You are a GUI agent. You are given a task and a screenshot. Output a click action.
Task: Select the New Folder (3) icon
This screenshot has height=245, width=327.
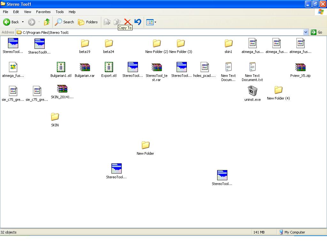click(x=181, y=46)
